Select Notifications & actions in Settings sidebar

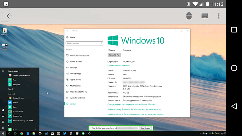coord(79,55)
